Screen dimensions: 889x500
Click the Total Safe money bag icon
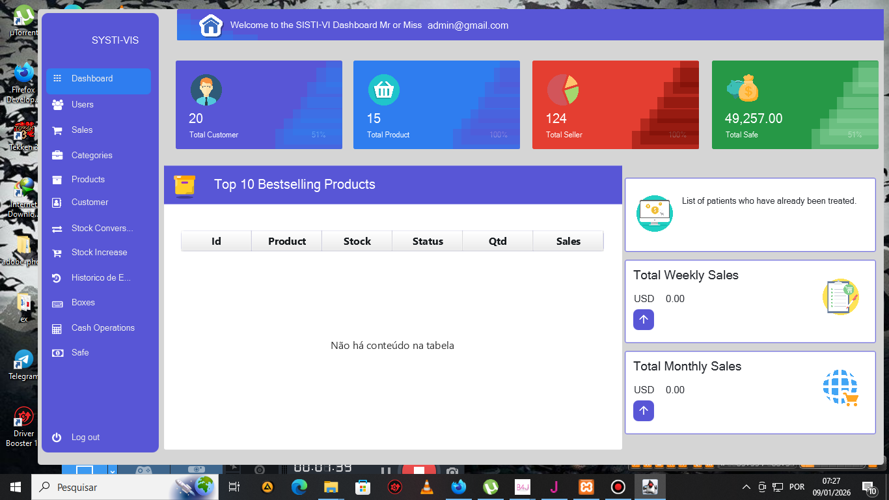click(743, 89)
